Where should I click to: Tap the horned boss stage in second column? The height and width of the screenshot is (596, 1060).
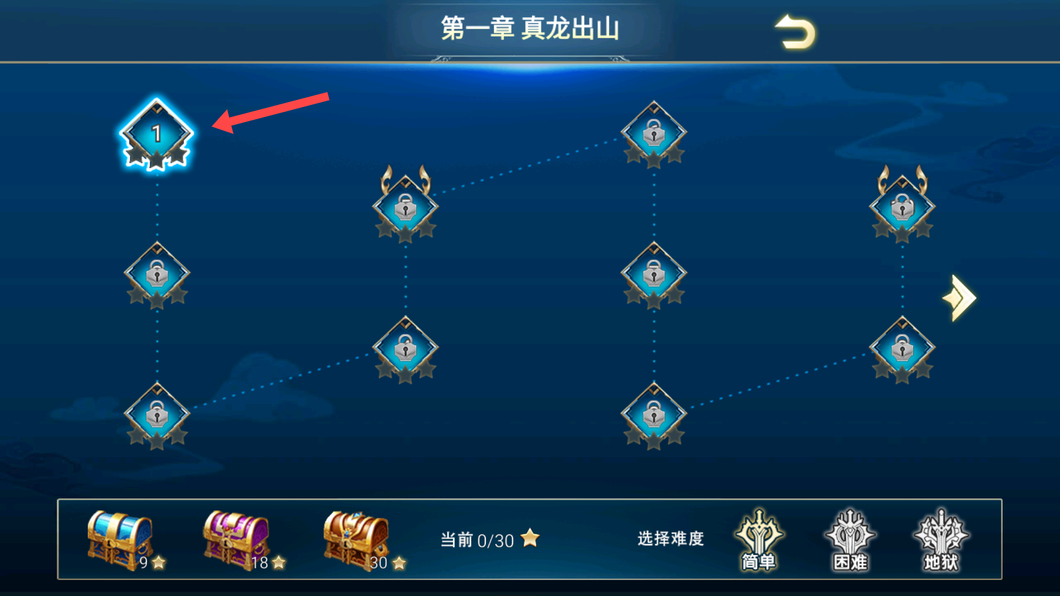405,205
